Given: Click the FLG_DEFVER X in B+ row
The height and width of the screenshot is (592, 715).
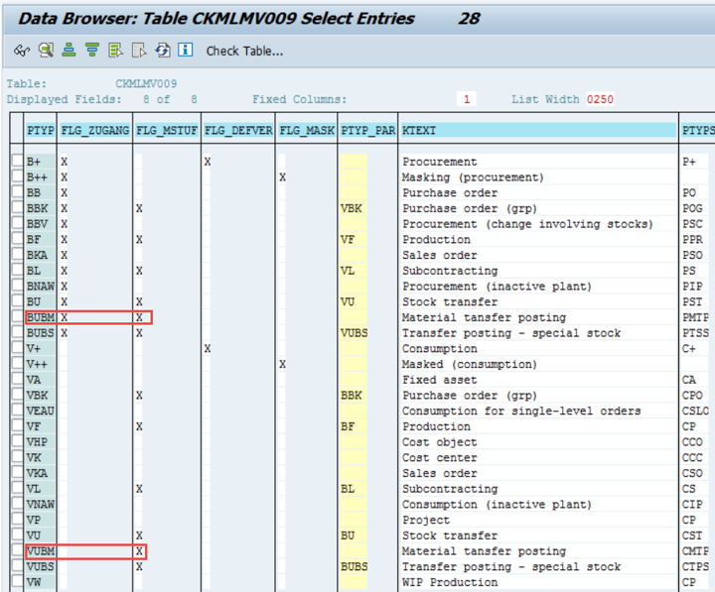Looking at the screenshot, I should click(208, 162).
